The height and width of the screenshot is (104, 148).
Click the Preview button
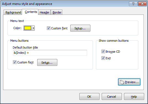click(x=129, y=82)
